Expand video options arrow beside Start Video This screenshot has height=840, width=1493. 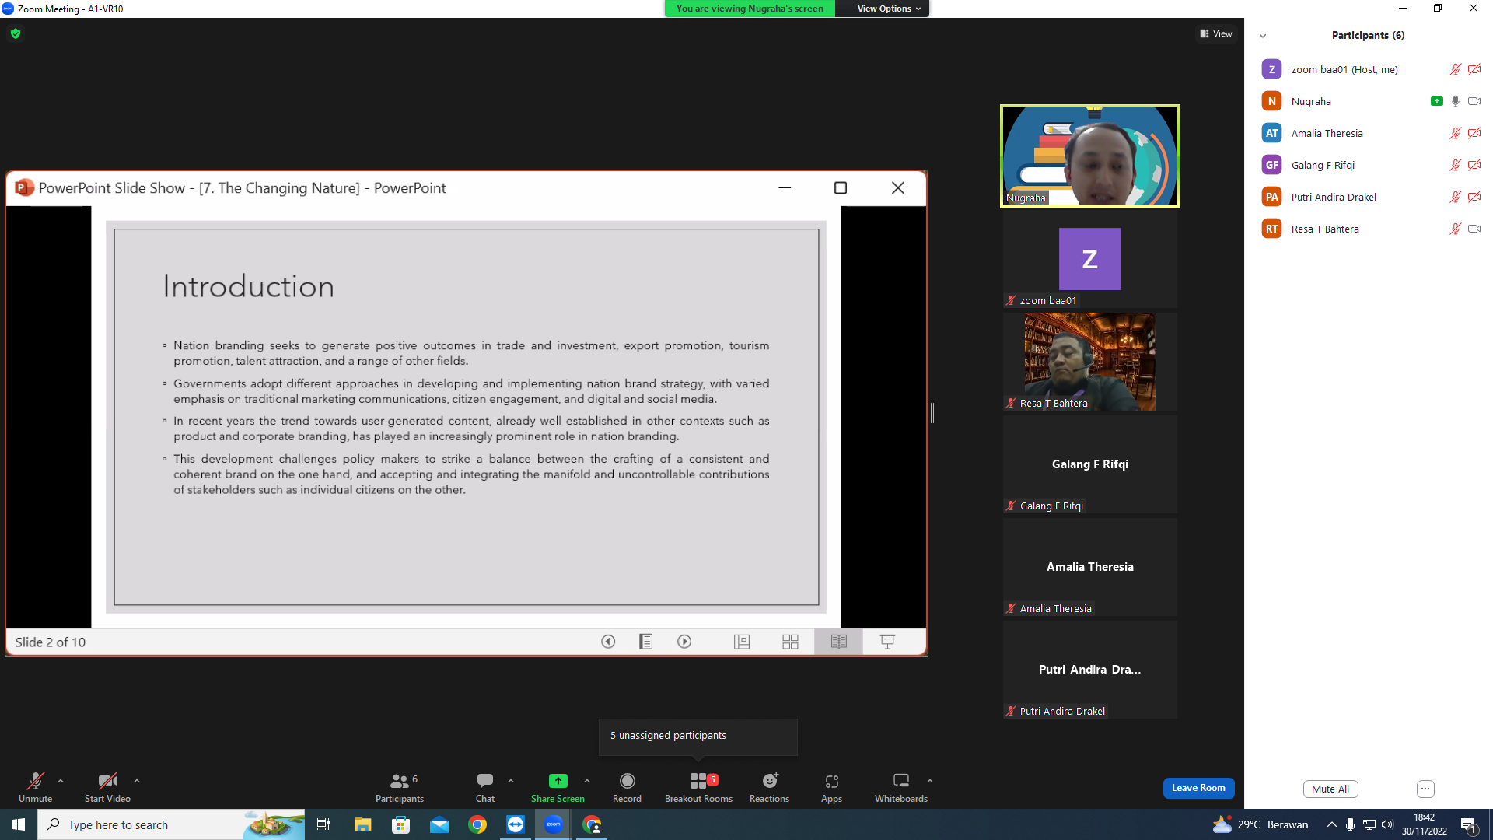click(x=137, y=781)
